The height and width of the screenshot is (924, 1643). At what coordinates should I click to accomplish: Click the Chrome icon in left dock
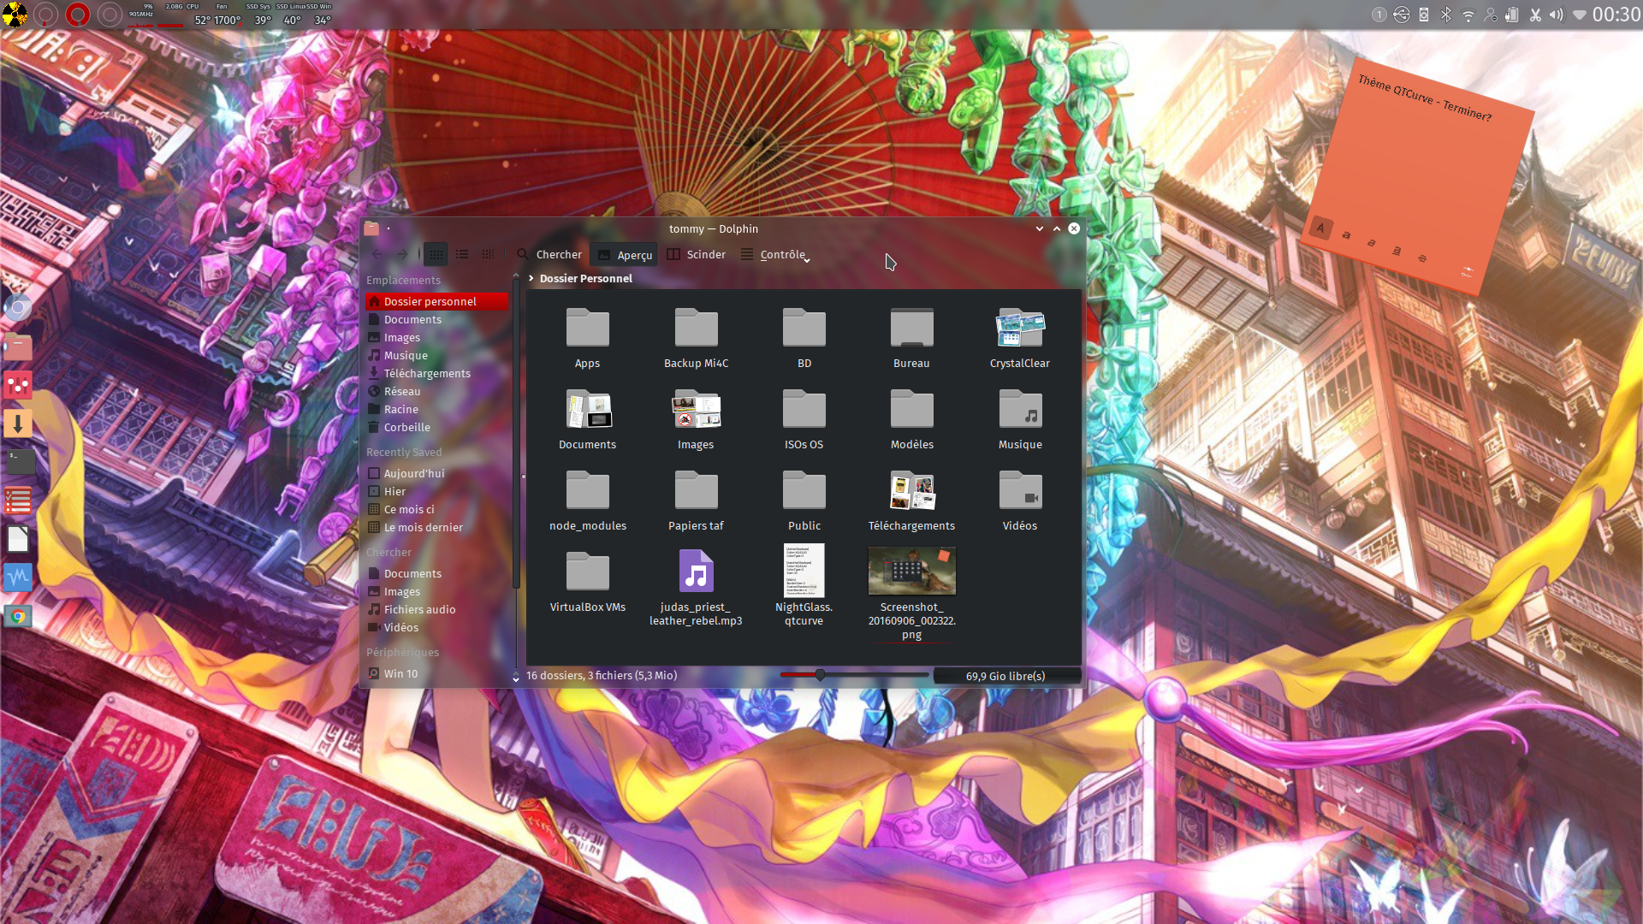click(17, 616)
